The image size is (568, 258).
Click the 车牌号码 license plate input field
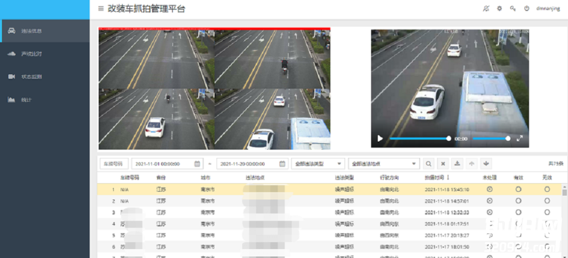coord(113,164)
